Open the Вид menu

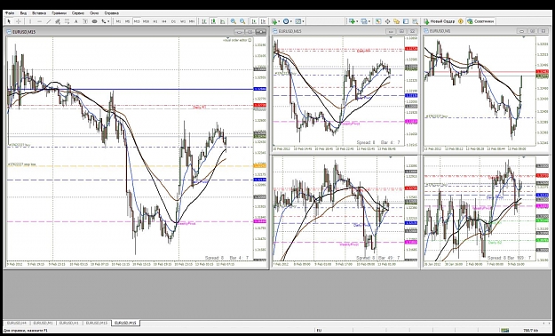tap(23, 13)
